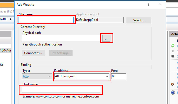This screenshot has width=178, height=104.
Task: Click the Select application pool button
Action: pos(138,20)
